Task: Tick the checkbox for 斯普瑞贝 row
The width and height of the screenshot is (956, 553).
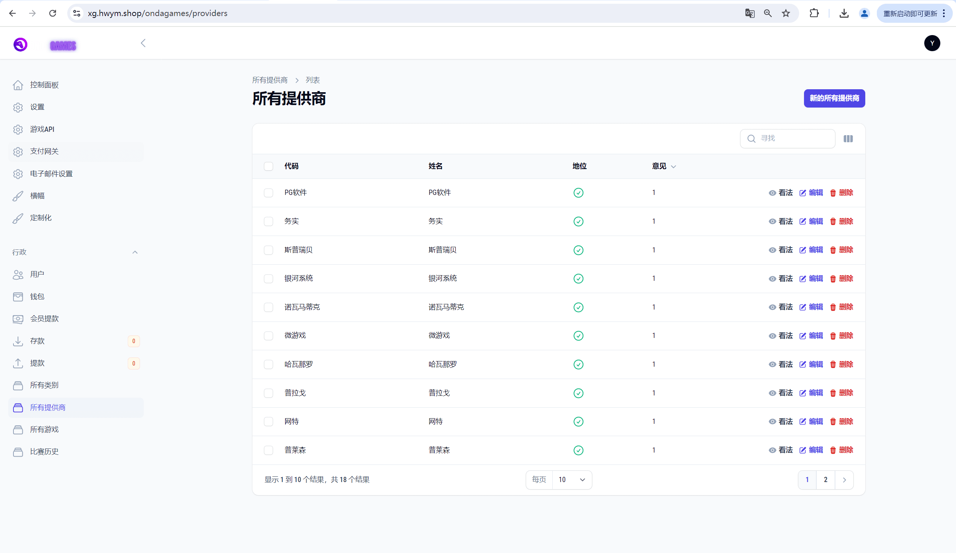Action: click(269, 250)
